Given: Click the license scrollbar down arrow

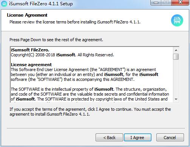Looking at the screenshot, I should (x=176, y=99).
